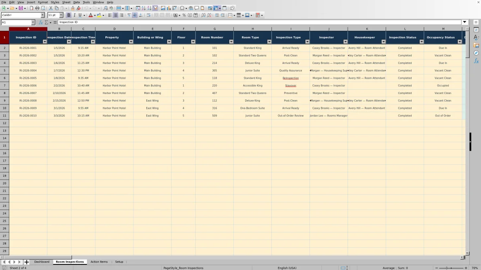Open the sidebar Properties panel icon
The height and width of the screenshot is (270, 481).
click(x=476, y=30)
